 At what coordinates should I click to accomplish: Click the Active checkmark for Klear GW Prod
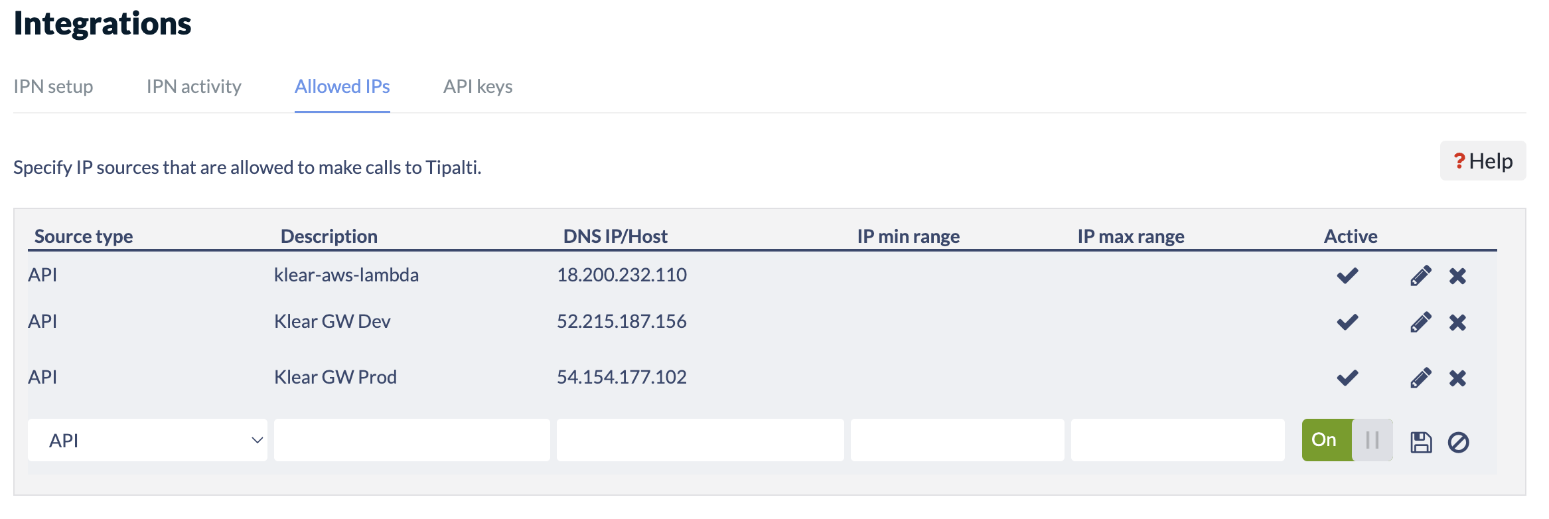[x=1347, y=378]
